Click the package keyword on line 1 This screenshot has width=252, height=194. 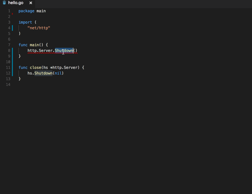point(26,11)
